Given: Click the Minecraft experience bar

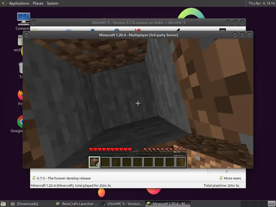Looking at the screenshot, I should click(137, 154).
